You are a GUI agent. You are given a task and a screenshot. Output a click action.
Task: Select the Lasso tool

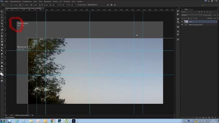coord(2,17)
